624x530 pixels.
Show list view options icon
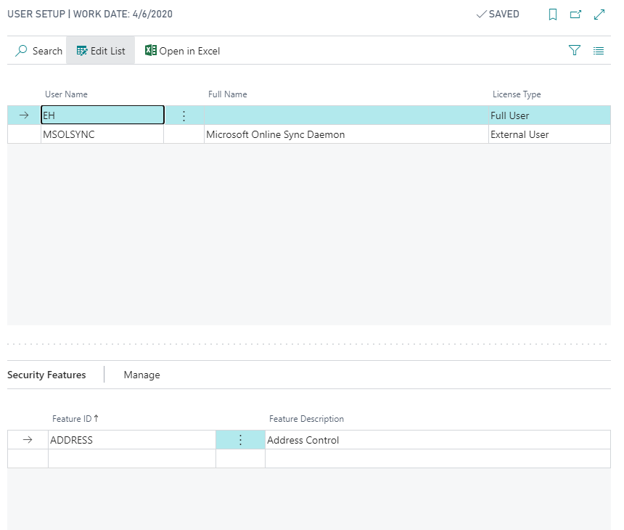click(598, 51)
